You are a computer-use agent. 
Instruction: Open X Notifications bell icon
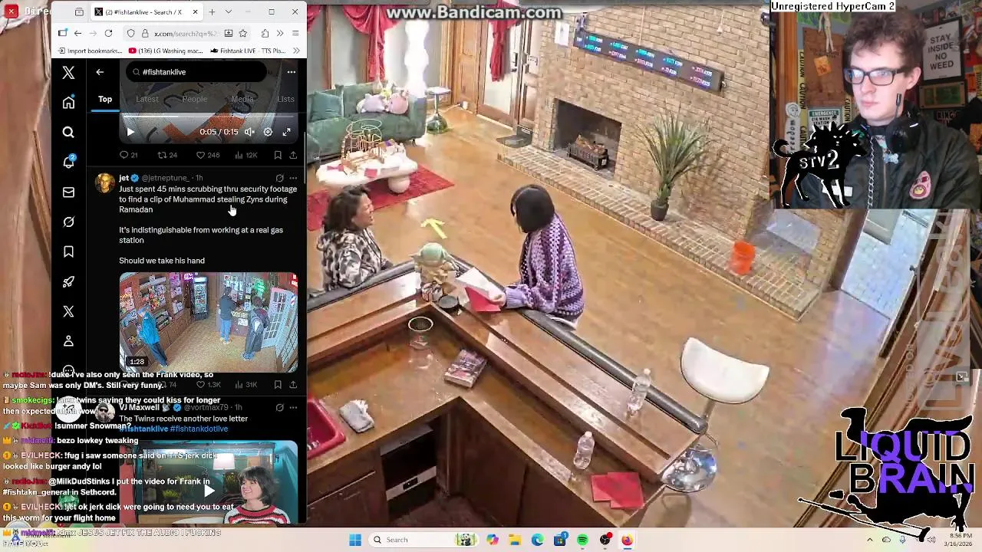[x=68, y=162]
